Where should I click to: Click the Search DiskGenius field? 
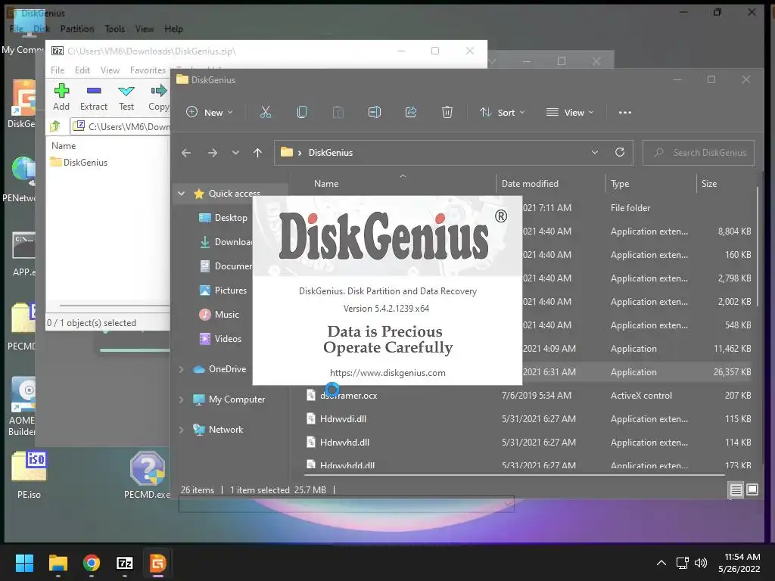pyautogui.click(x=699, y=153)
